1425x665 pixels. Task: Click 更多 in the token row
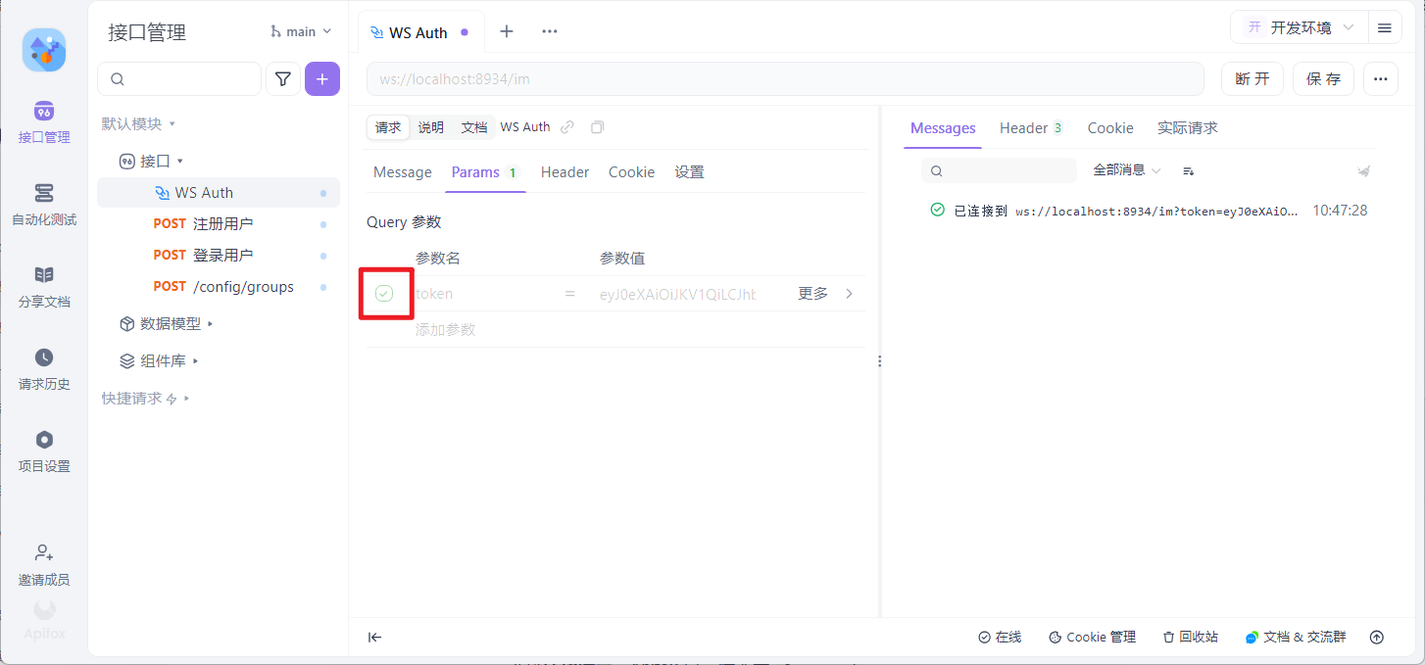812,294
